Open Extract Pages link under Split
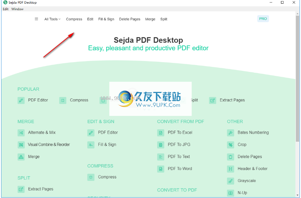 pyautogui.click(x=41, y=189)
